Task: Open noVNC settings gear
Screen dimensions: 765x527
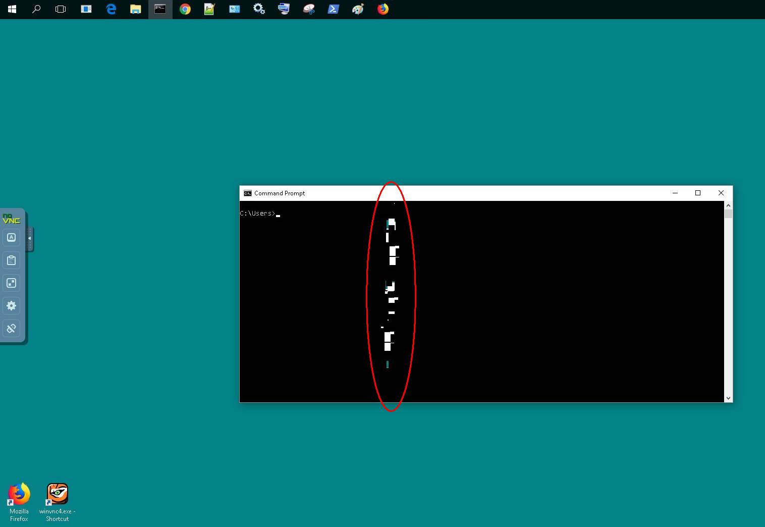Action: click(11, 306)
